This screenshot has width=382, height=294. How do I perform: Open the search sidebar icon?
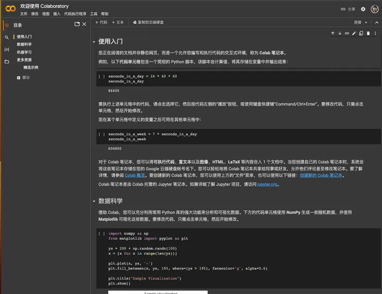[x=7, y=37]
